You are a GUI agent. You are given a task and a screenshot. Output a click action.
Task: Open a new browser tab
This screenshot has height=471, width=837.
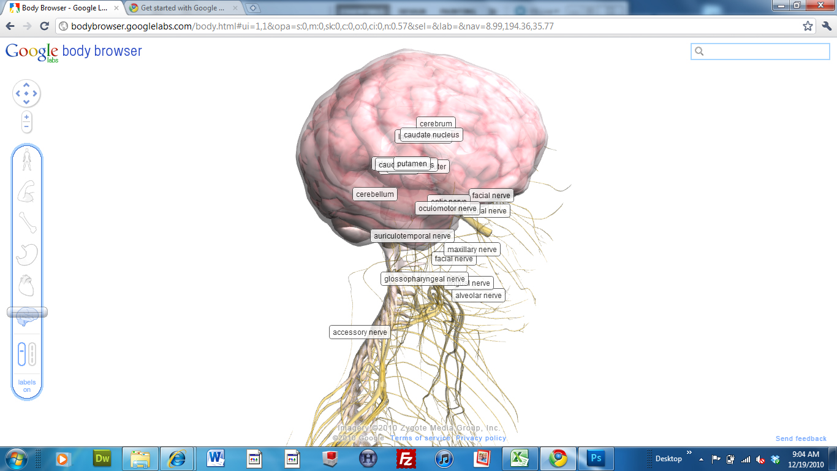click(x=253, y=9)
